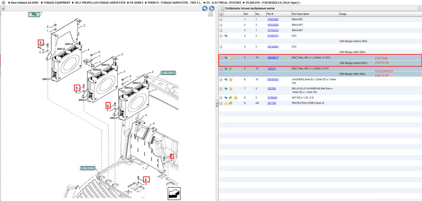Sort by the 'Usage' column header
Screen dimensions: 422x201
343,14
